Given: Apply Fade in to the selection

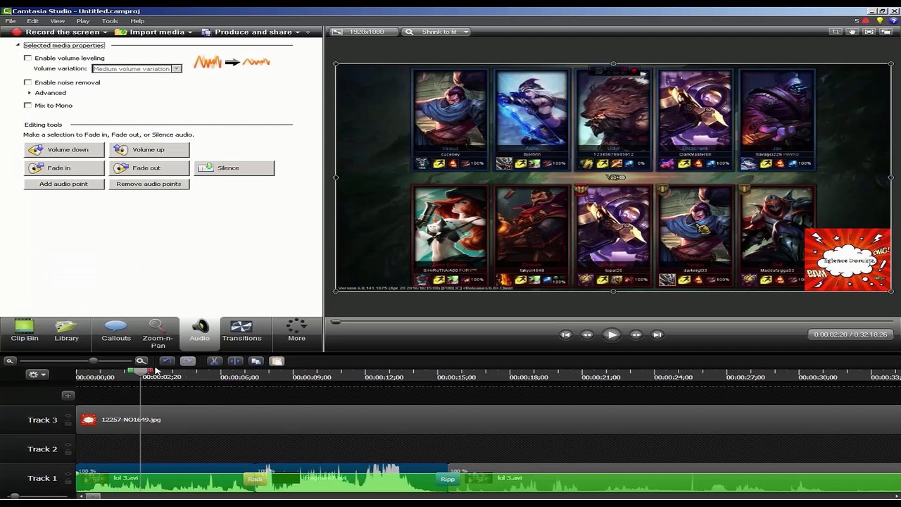Looking at the screenshot, I should 64,168.
